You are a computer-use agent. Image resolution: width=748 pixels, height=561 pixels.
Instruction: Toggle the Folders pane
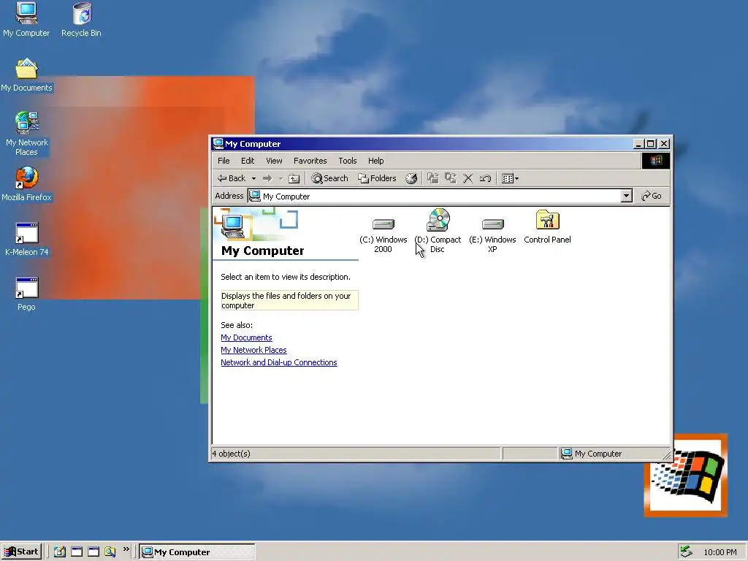[x=378, y=178]
